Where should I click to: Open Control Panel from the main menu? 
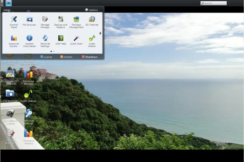(14, 22)
